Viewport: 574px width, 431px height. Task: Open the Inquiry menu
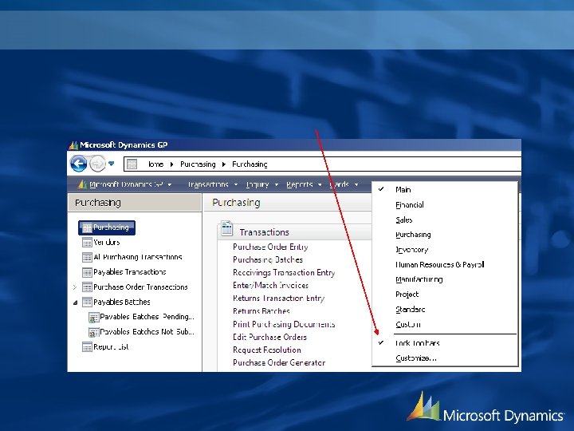click(261, 184)
